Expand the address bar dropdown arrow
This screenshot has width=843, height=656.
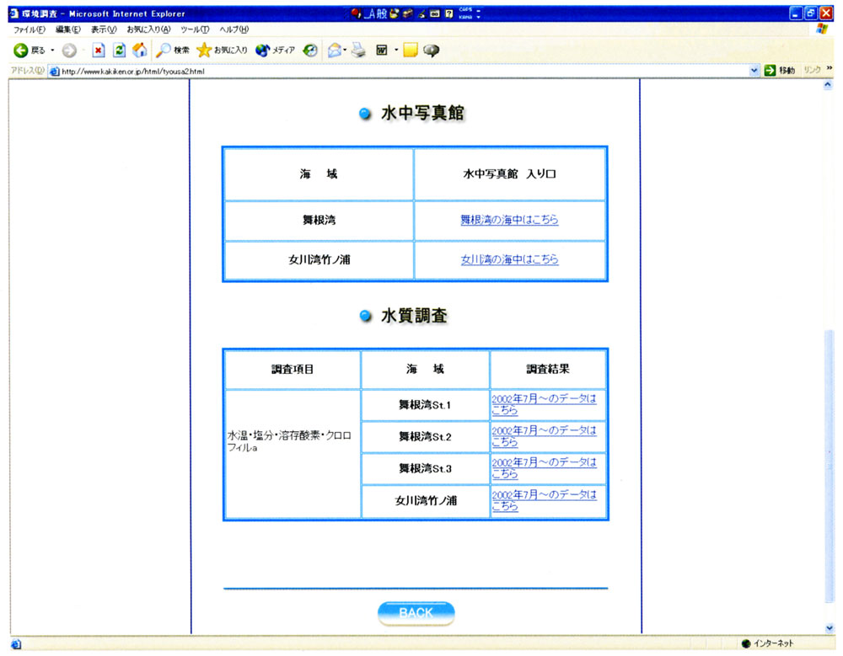pos(754,71)
